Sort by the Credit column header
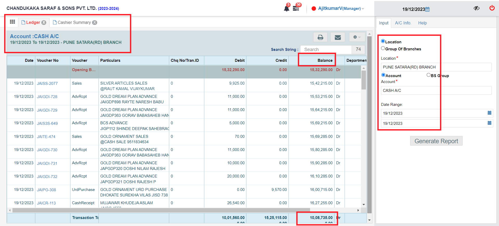Viewport: 499px width, 226px height. pyautogui.click(x=267, y=60)
